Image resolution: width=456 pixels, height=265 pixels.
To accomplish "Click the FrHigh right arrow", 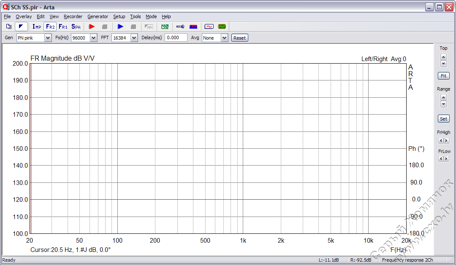I will tap(446, 141).
